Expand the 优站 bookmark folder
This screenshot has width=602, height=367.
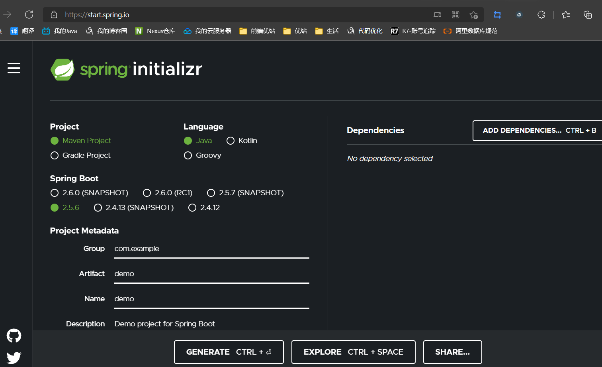[x=295, y=31]
